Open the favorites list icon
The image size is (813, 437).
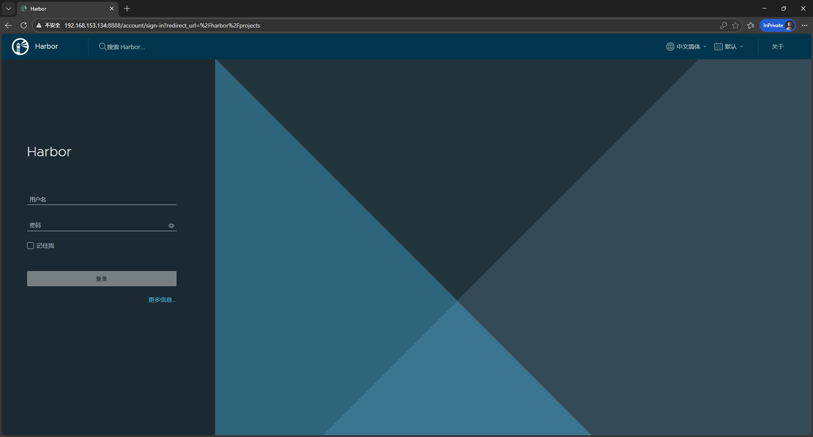pyautogui.click(x=751, y=25)
